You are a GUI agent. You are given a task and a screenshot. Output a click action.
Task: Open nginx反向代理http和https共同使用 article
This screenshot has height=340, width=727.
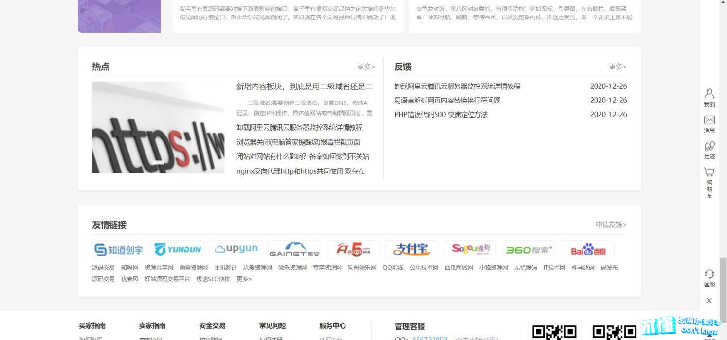[x=301, y=171]
